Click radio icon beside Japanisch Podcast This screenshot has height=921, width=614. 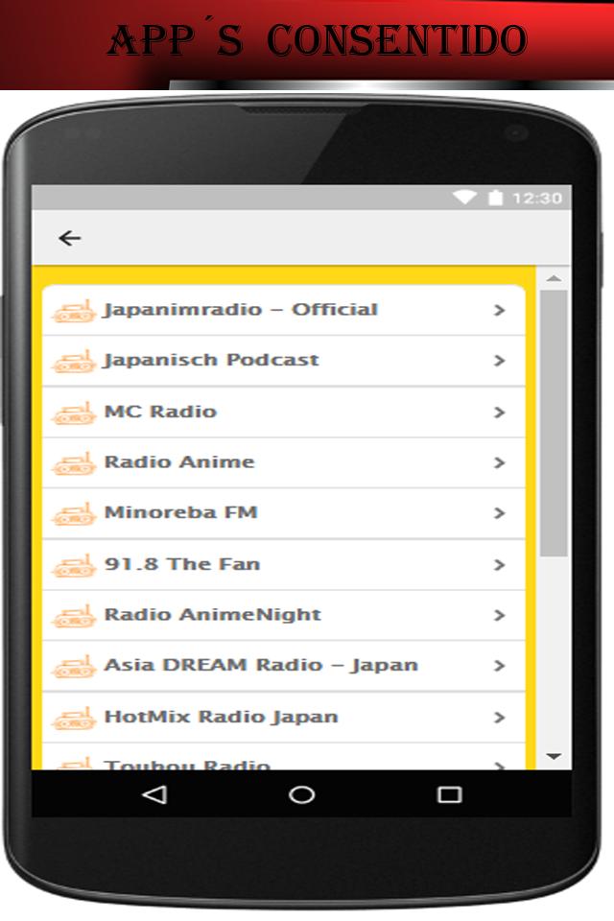pos(74,362)
